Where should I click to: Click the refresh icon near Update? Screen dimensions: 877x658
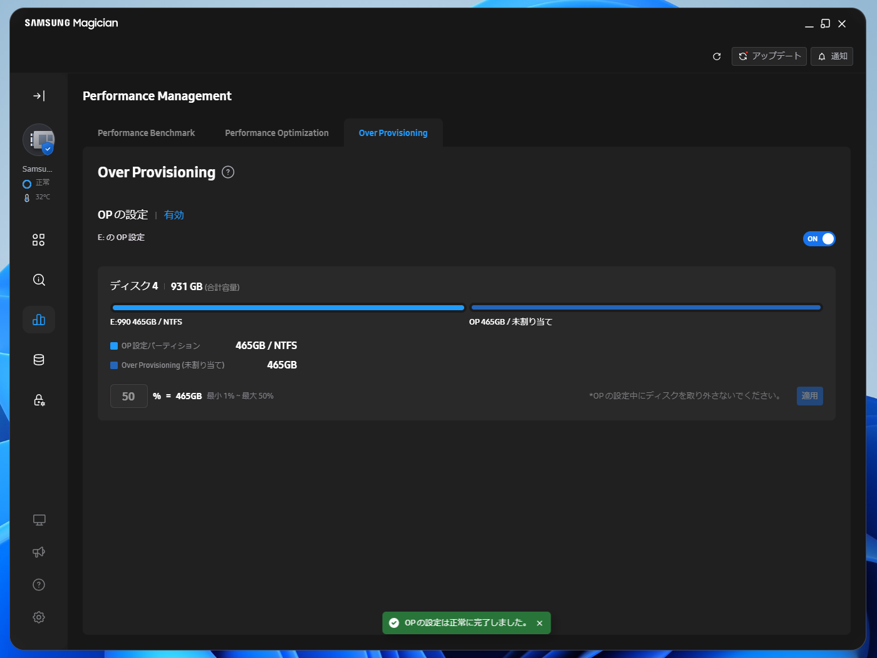pyautogui.click(x=717, y=56)
